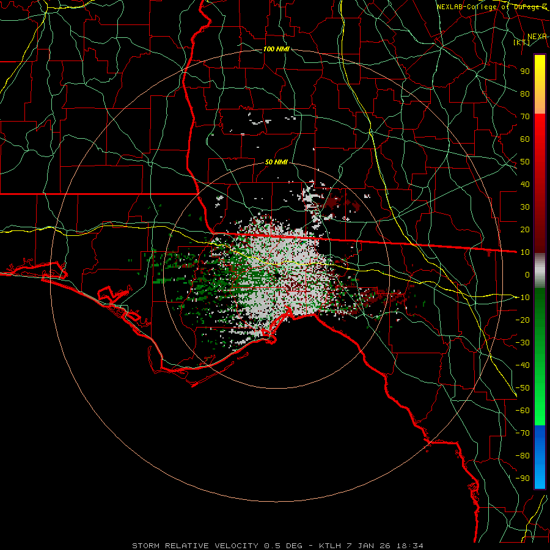Click the 0 tick label on the velocity scale
The image size is (550, 550).
coord(527,275)
